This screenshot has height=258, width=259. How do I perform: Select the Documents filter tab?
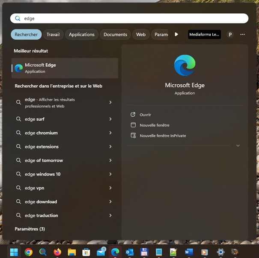pyautogui.click(x=115, y=35)
